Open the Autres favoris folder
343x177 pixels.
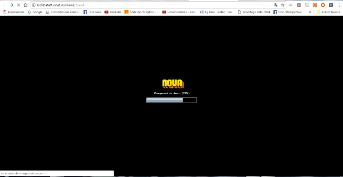328,12
